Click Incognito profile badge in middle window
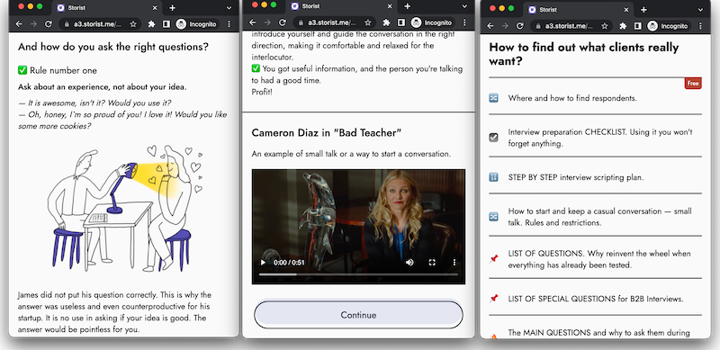This screenshot has width=720, height=350. [432, 22]
